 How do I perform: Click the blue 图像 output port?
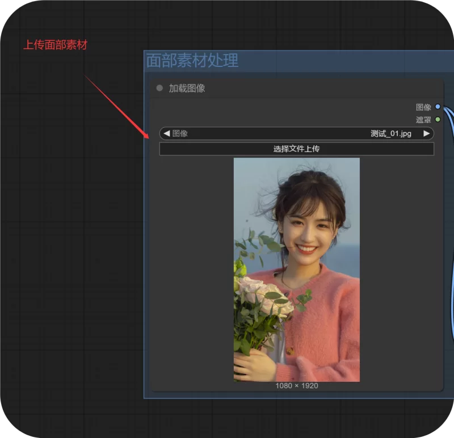click(x=438, y=107)
